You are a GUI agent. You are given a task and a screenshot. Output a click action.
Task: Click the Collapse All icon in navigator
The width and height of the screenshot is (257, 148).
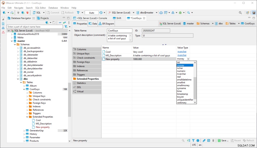click(60, 23)
